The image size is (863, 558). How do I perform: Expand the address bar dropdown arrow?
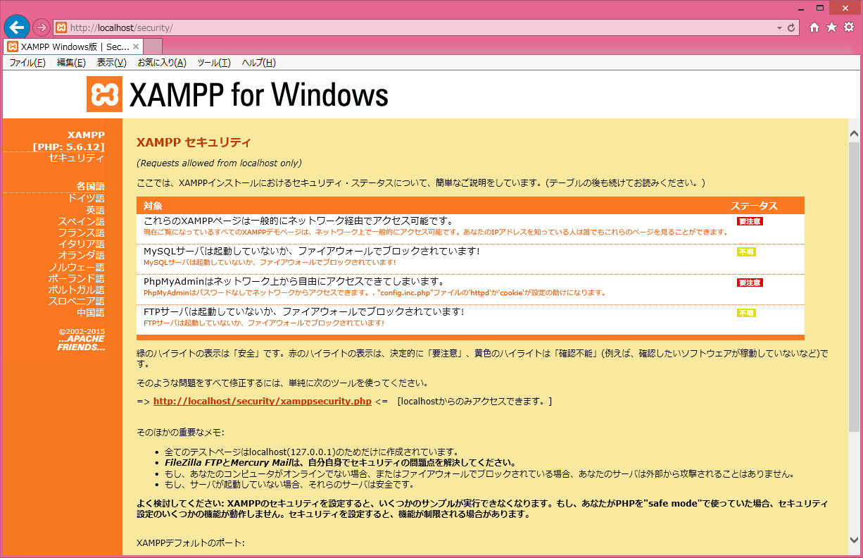779,28
